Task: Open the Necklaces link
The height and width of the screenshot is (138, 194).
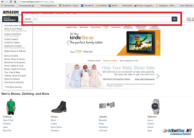Action: coord(103,127)
